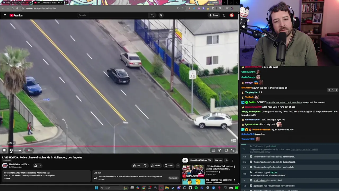Open options for Maduro court video
The height and width of the screenshot is (191, 339).
(234, 167)
